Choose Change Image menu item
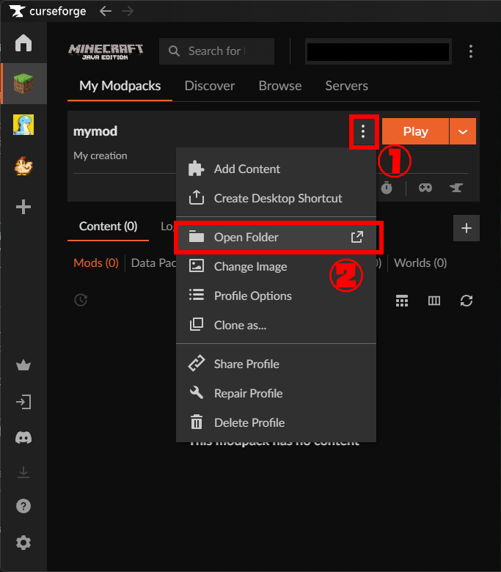 [276, 267]
